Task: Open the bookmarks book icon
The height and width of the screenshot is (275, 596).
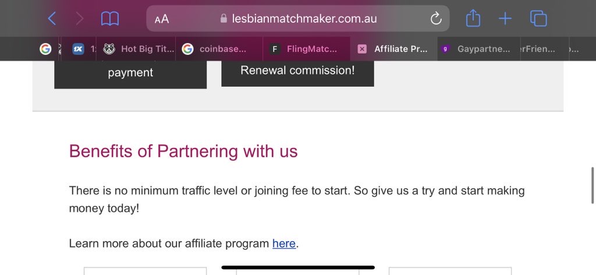Action: pyautogui.click(x=110, y=18)
